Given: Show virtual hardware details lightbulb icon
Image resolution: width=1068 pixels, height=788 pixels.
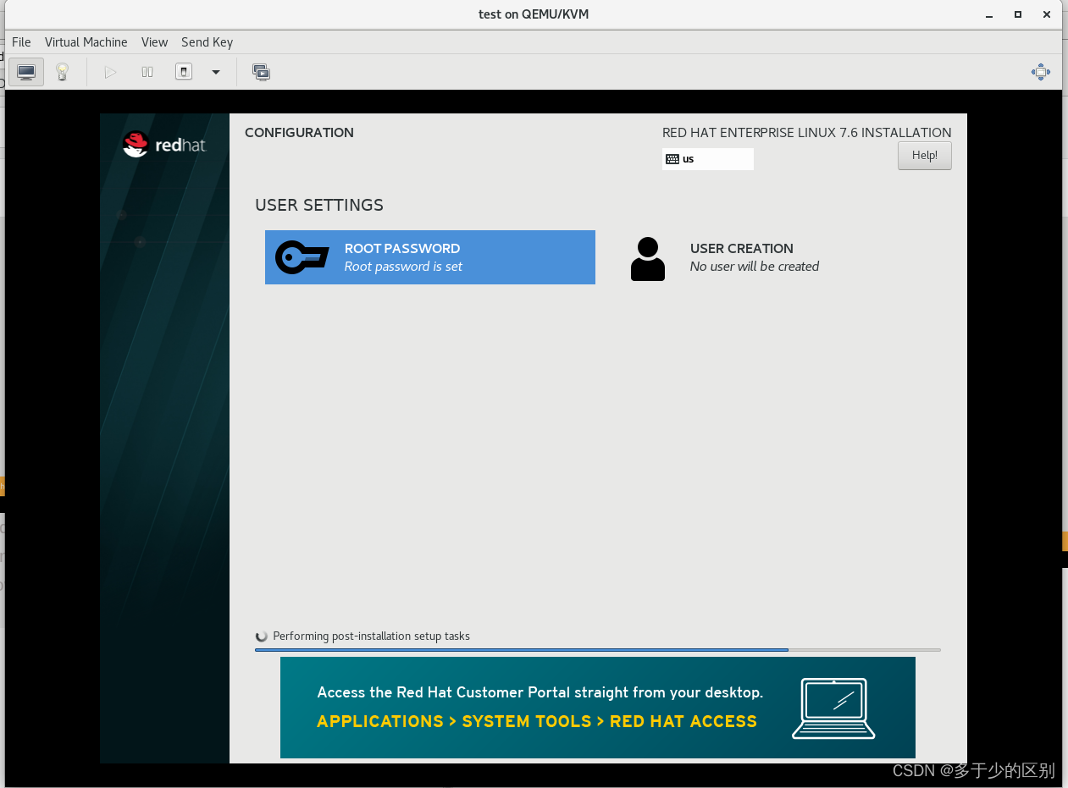Looking at the screenshot, I should [x=62, y=72].
